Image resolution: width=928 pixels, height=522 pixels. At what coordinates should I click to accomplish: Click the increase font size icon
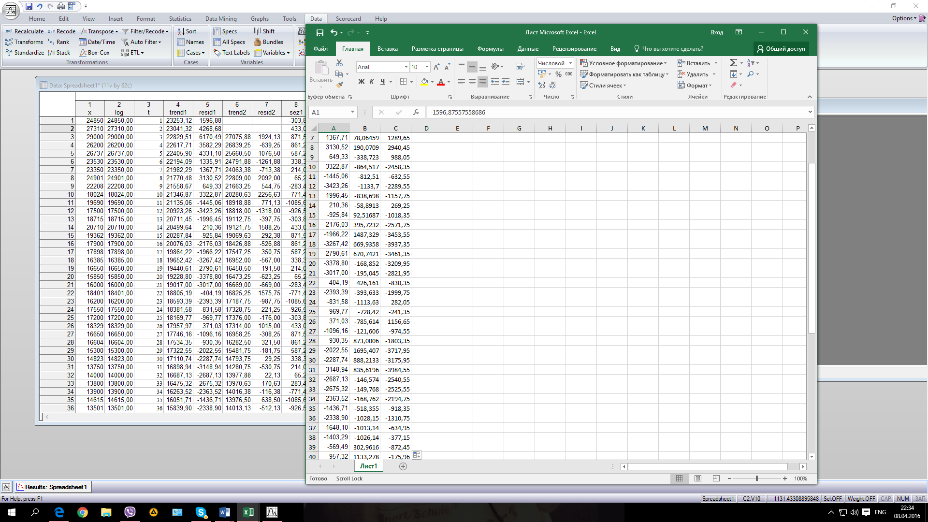(436, 67)
